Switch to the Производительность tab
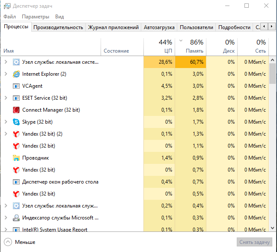 (x=58, y=27)
